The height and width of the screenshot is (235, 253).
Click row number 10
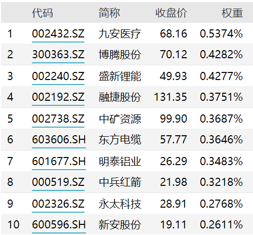point(13,225)
